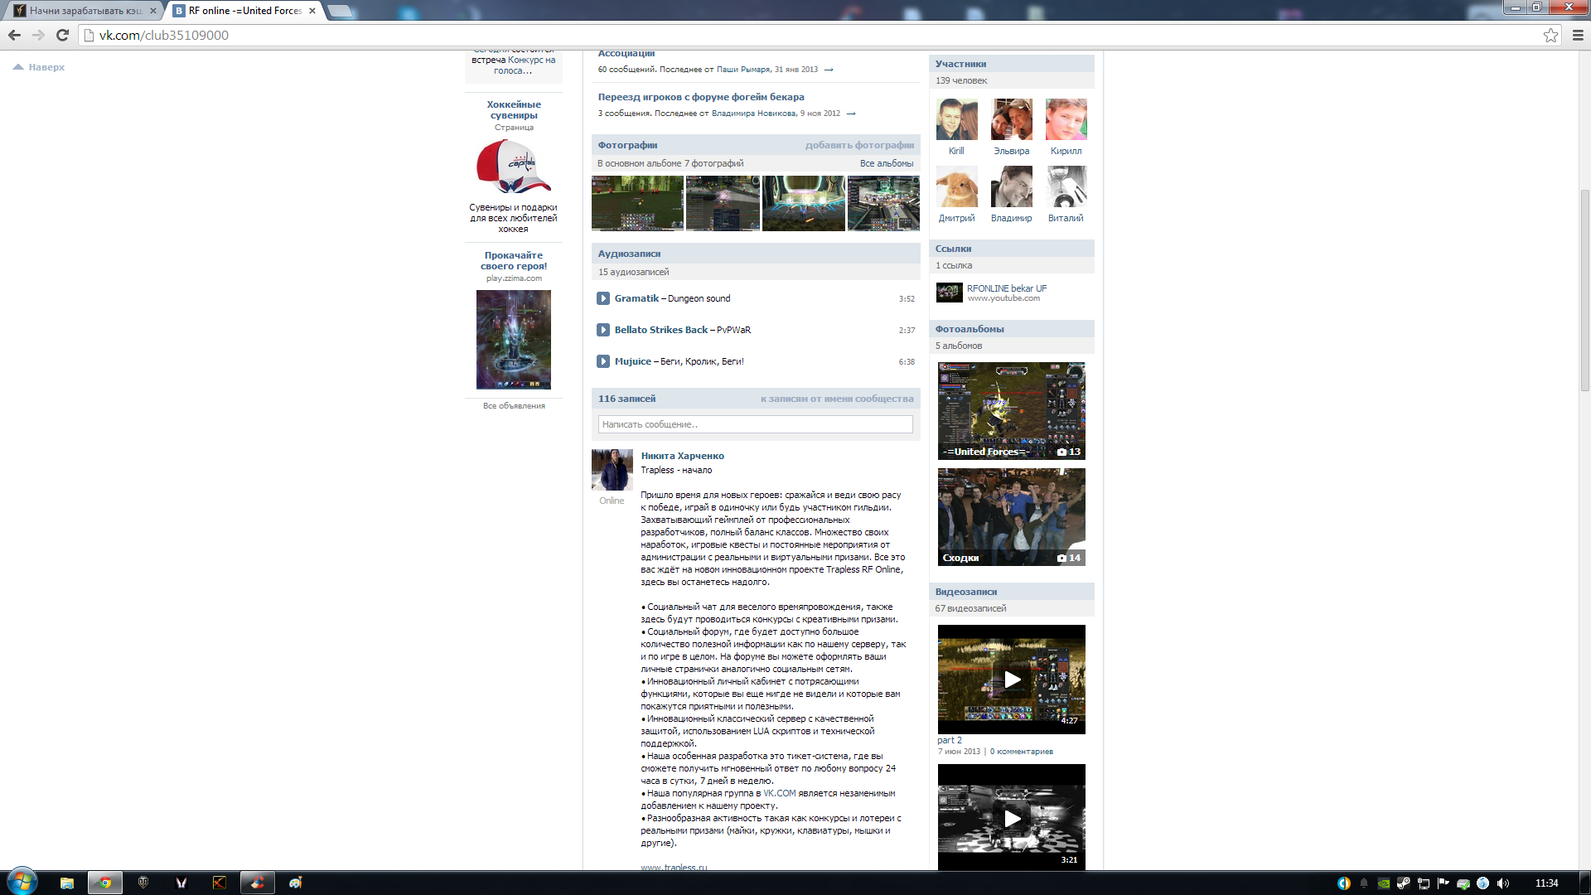Image resolution: width=1591 pixels, height=895 pixels.
Task: Open the third photo thumbnail in album
Action: pos(803,203)
